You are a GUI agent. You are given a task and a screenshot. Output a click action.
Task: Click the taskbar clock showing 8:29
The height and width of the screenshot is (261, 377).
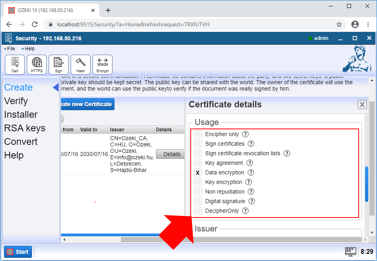tap(367, 251)
